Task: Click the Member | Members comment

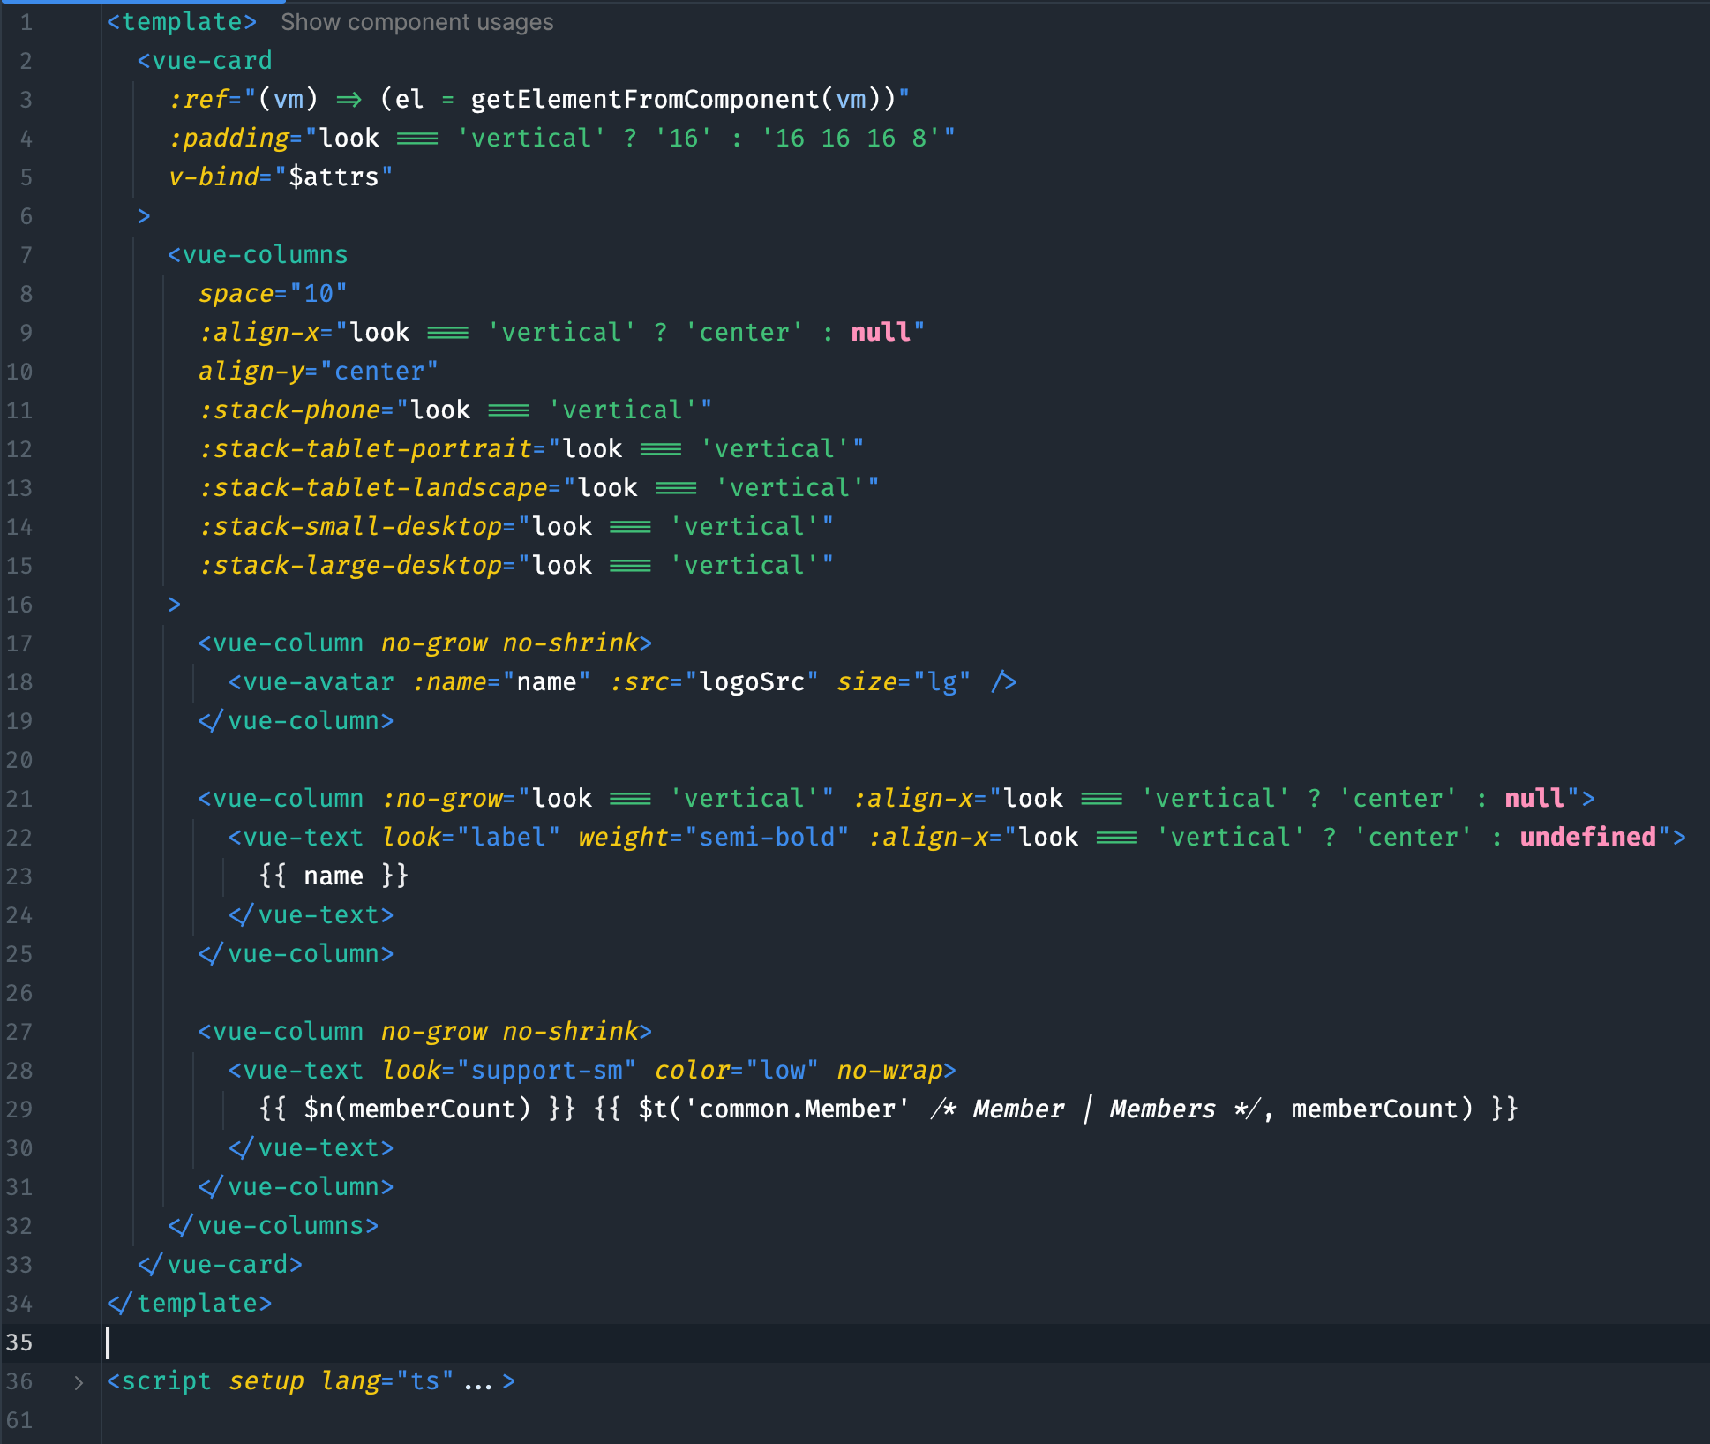Action: coord(1094,1109)
